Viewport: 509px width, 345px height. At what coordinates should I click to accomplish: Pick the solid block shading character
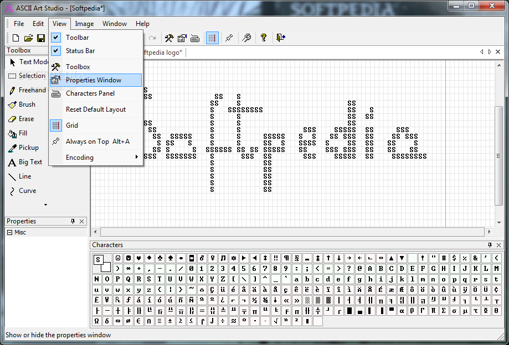(349, 311)
